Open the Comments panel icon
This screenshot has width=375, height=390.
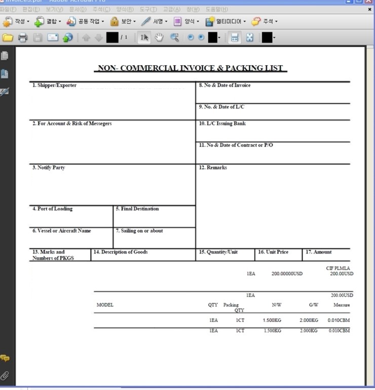pyautogui.click(x=5, y=358)
